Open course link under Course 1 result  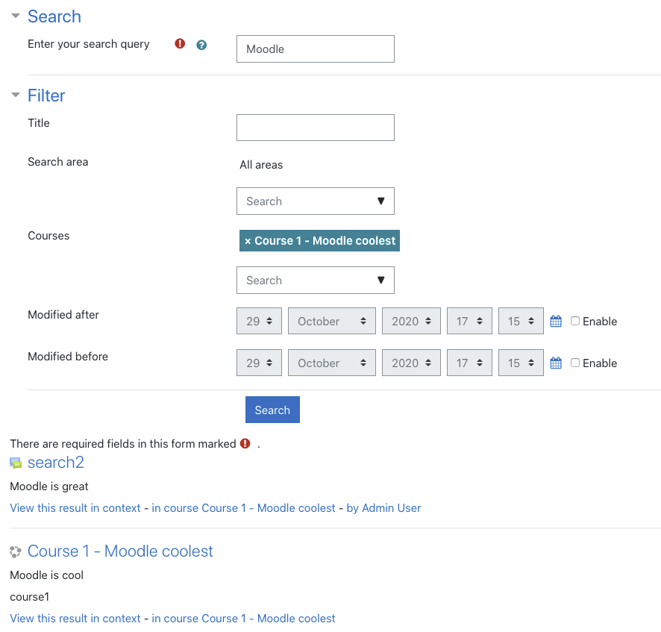point(243,619)
